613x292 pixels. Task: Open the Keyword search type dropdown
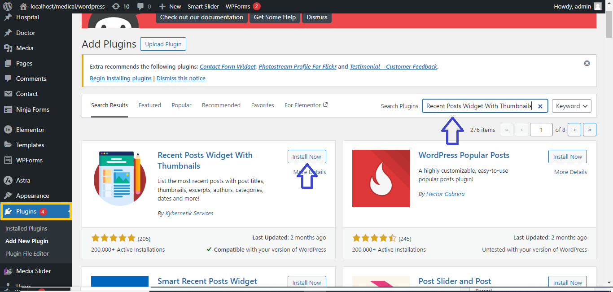(571, 106)
